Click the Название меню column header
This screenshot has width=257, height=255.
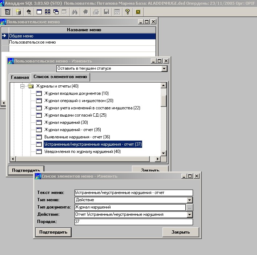pyautogui.click(x=82, y=30)
